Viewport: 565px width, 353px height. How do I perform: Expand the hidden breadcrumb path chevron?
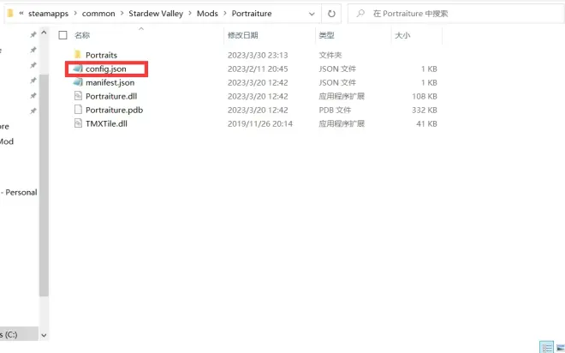[21, 14]
